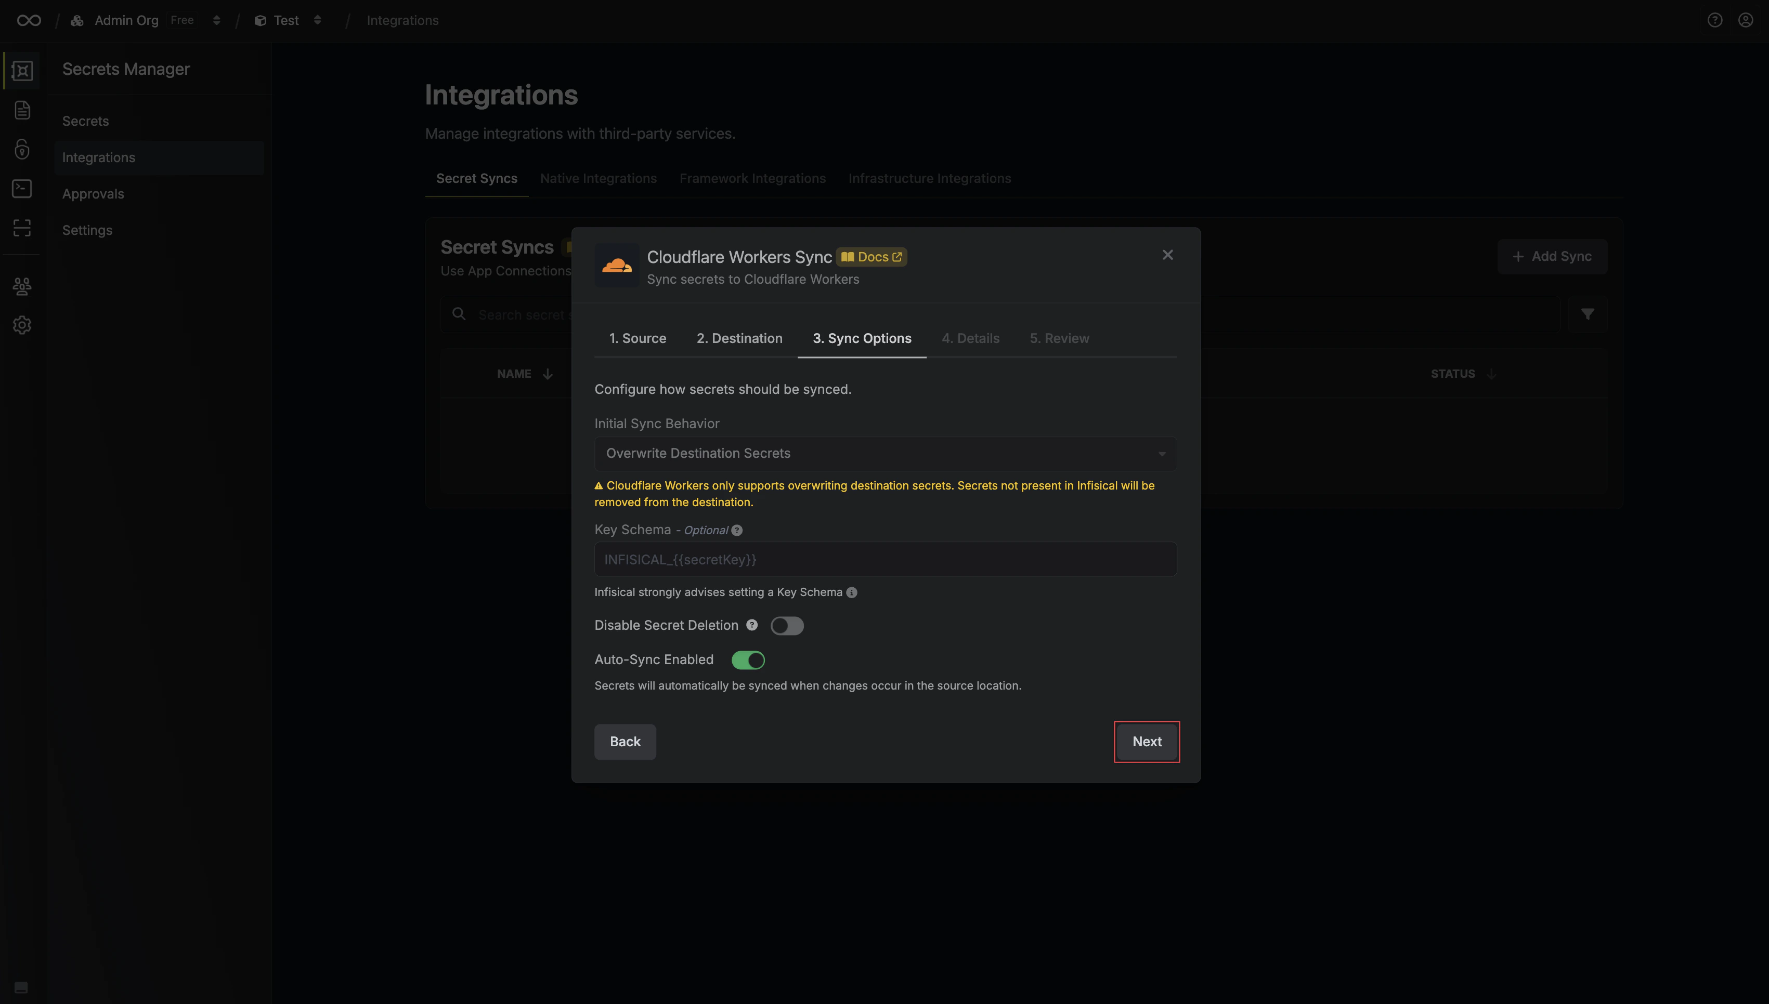Click the filter funnel icon in Secret Syncs
Screen dimensions: 1769x1004
1588,314
